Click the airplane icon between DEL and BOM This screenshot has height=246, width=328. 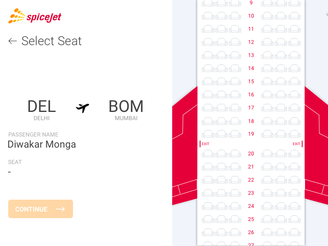pyautogui.click(x=82, y=108)
